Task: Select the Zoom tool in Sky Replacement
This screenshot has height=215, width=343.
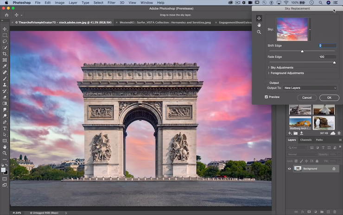Action: [259, 32]
